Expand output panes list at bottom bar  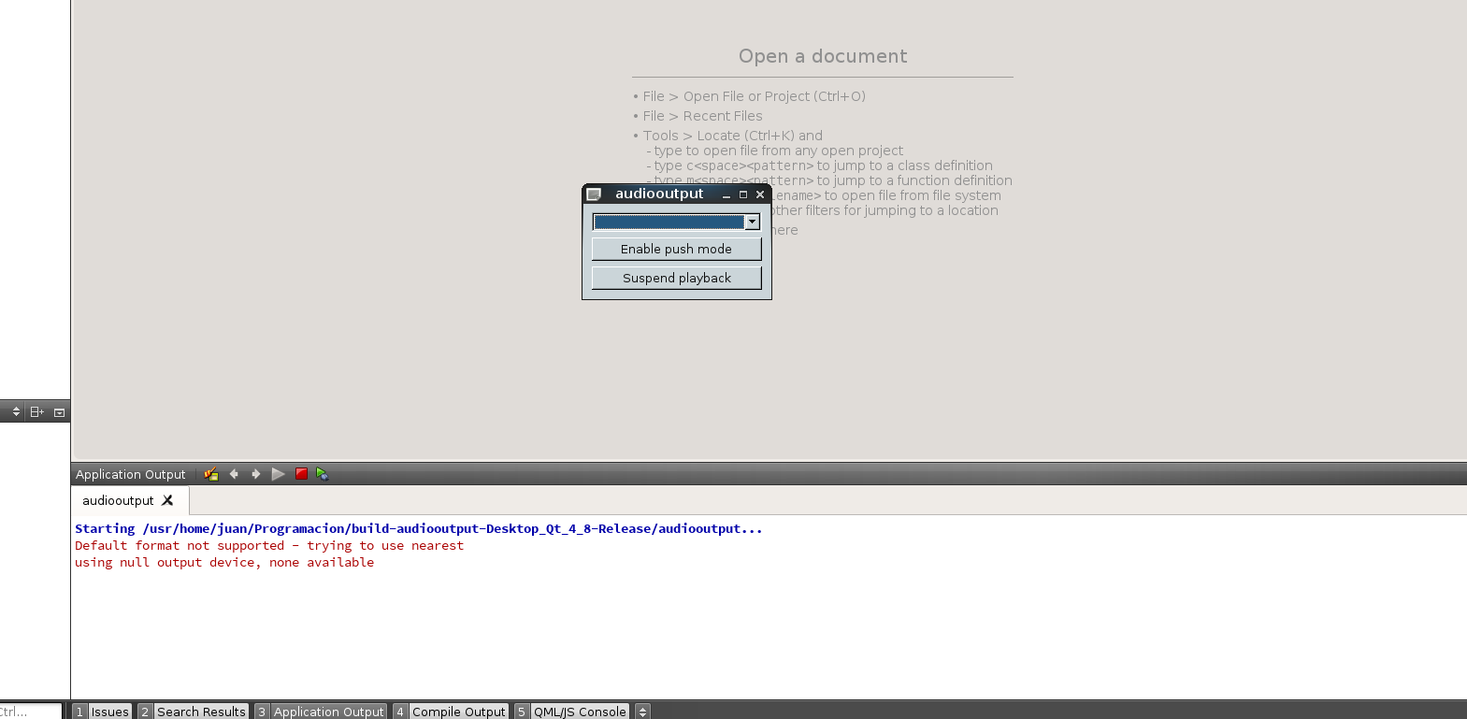[642, 712]
